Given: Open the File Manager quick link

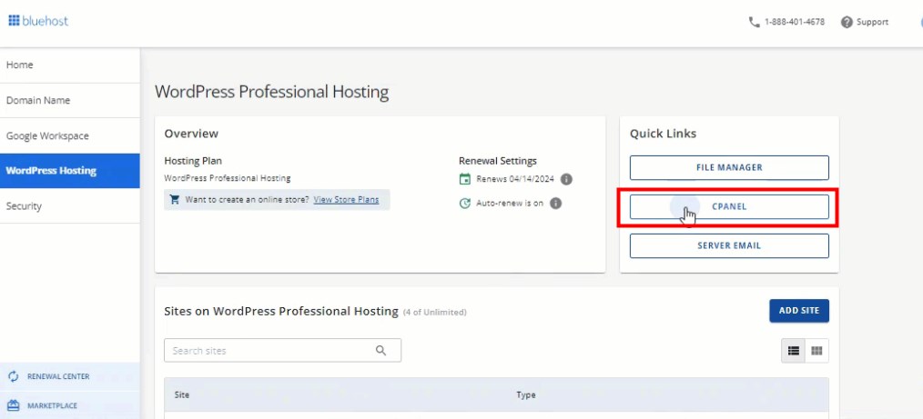Looking at the screenshot, I should (x=729, y=167).
